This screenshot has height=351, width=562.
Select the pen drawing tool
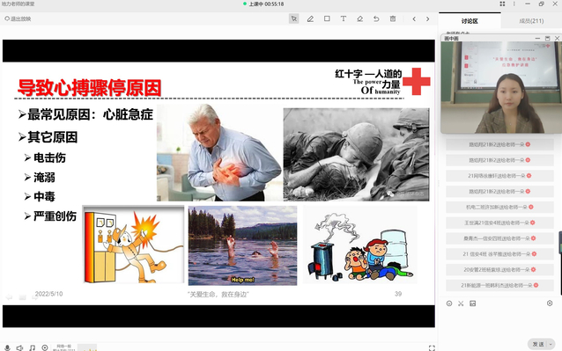point(310,18)
